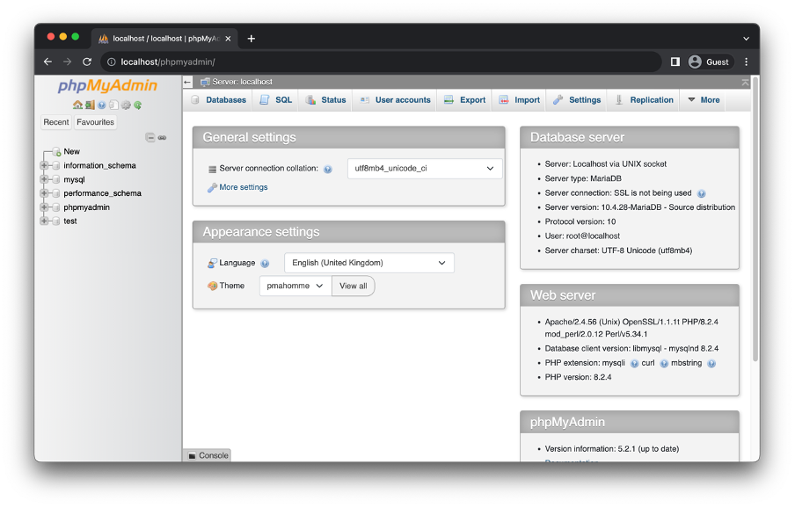Click the text 'PHP version: 8.2.4'
Viewport: 795px width, 508px height.
(578, 377)
